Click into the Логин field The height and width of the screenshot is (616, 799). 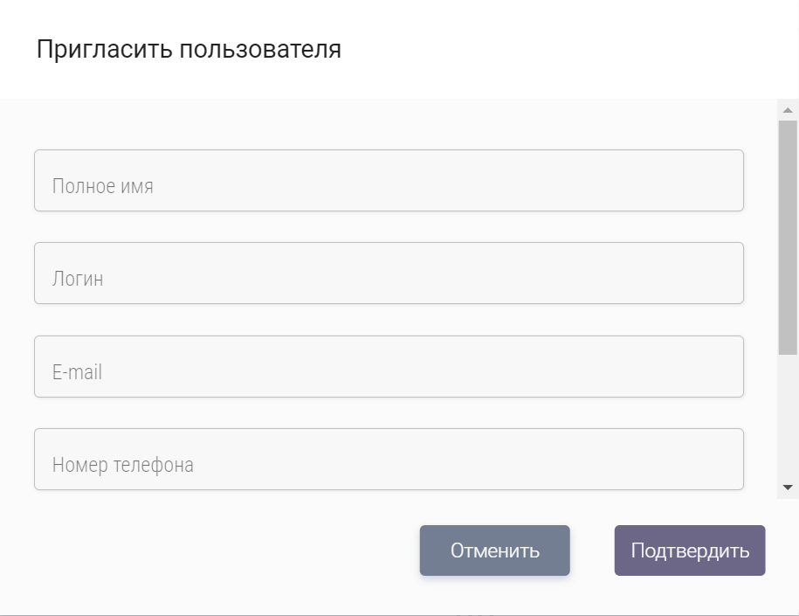pos(389,273)
